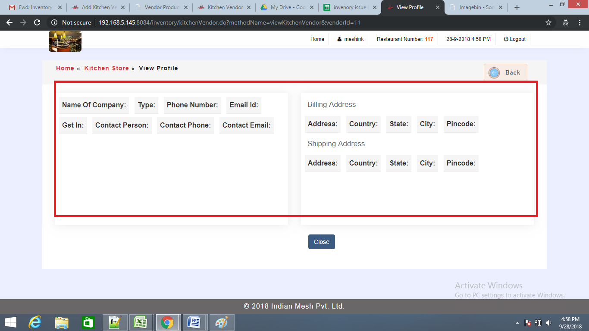Image resolution: width=589 pixels, height=331 pixels.
Task: Click the Logout link
Action: click(514, 39)
